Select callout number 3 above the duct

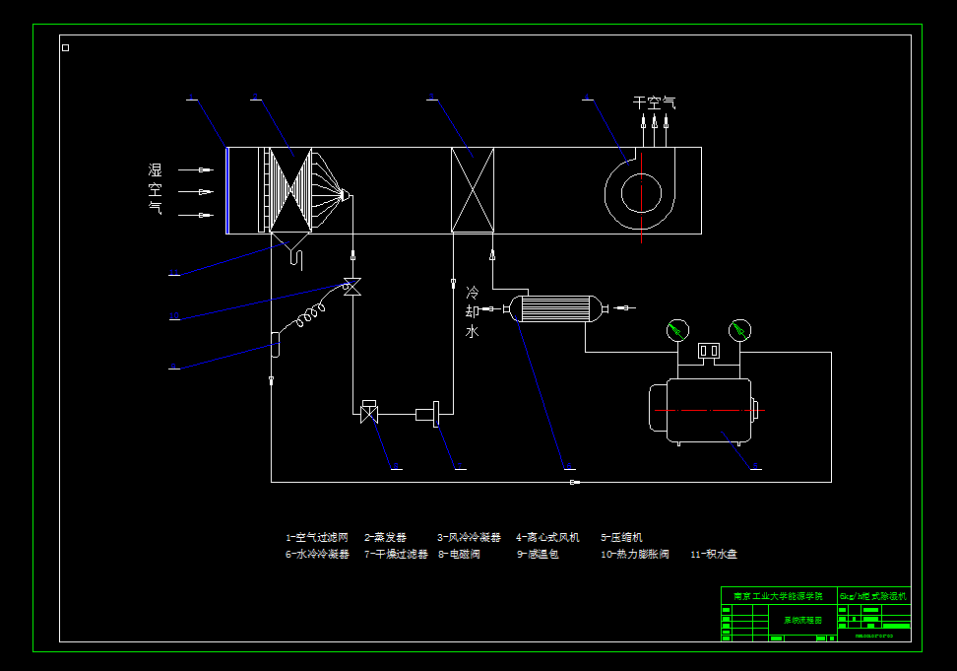point(431,97)
